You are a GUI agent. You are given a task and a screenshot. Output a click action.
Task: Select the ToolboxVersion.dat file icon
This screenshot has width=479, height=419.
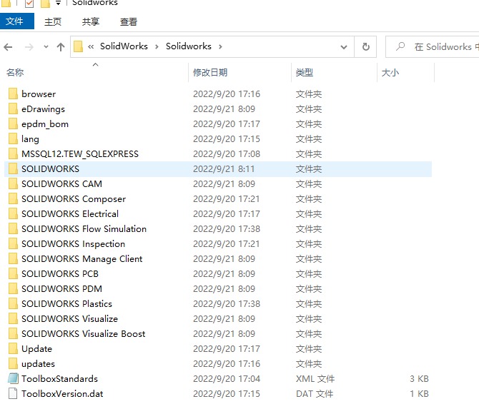pos(13,394)
